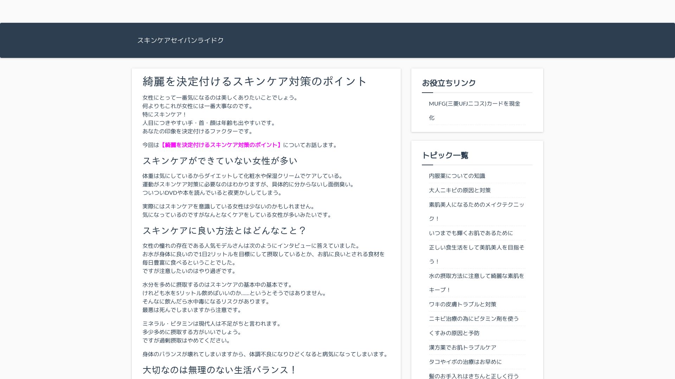Click the トピック一覧 sidebar heading
This screenshot has width=675, height=379.
pos(445,155)
